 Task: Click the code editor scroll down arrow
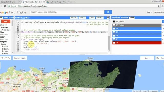point(109,51)
